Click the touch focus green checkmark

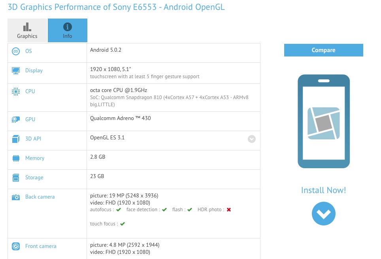[123, 224]
